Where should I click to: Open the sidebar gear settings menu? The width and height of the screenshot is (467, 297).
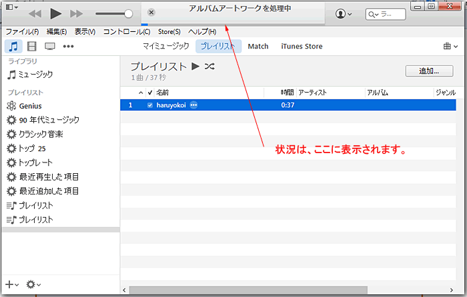click(x=33, y=284)
